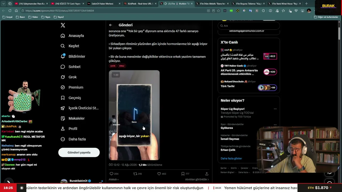
Task: Switch to Vanlı Nihat Hoca X tab
Action: 285,4
